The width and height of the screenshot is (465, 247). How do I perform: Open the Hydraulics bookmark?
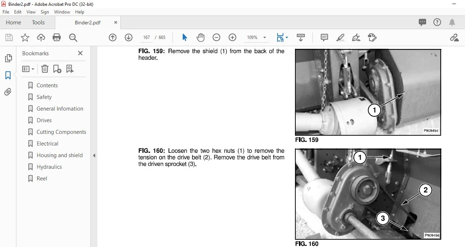49,167
